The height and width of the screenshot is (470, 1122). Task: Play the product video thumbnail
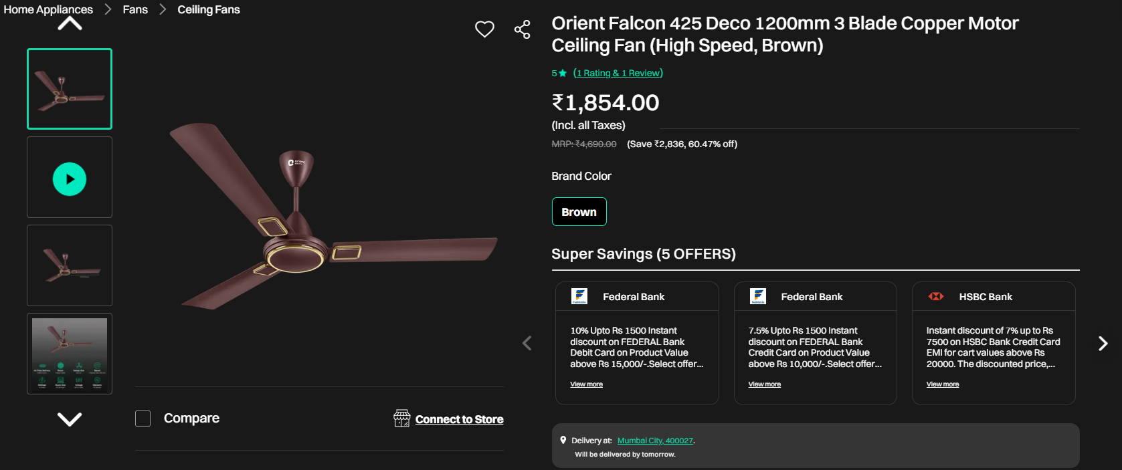point(70,179)
